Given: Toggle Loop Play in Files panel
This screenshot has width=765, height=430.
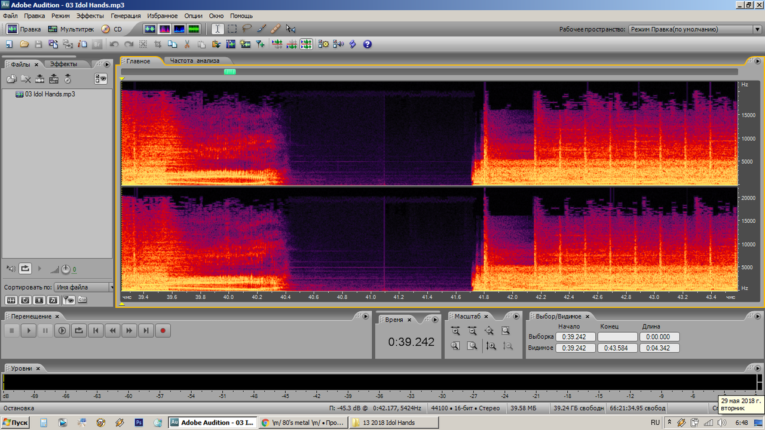Looking at the screenshot, I should (x=25, y=269).
